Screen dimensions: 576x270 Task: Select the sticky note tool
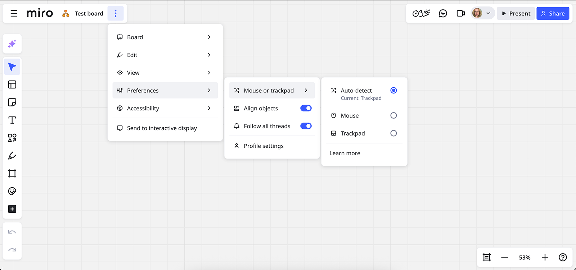pyautogui.click(x=12, y=102)
